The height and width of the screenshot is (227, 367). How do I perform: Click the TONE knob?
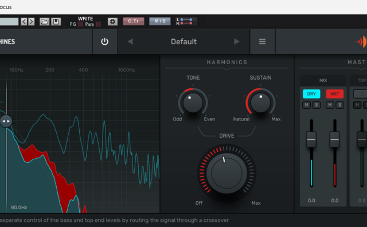coord(193,103)
